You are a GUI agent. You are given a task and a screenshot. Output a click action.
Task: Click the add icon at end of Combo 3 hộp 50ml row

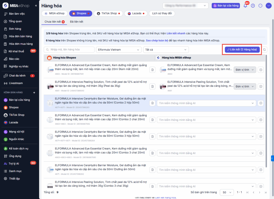pos(261,136)
